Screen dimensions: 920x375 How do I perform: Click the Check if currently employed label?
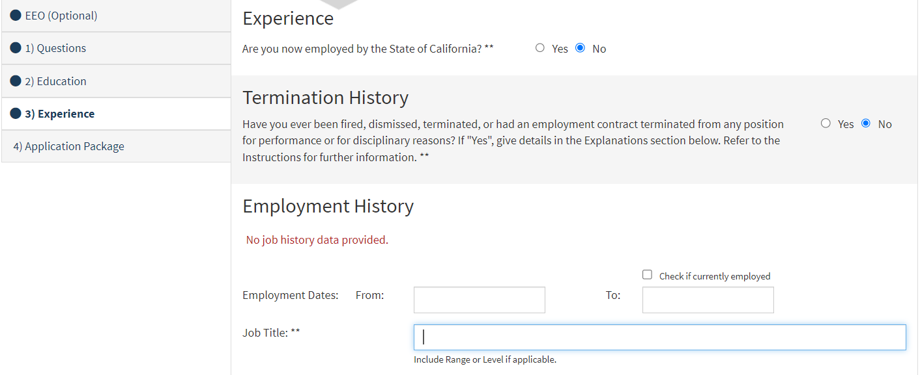point(715,276)
